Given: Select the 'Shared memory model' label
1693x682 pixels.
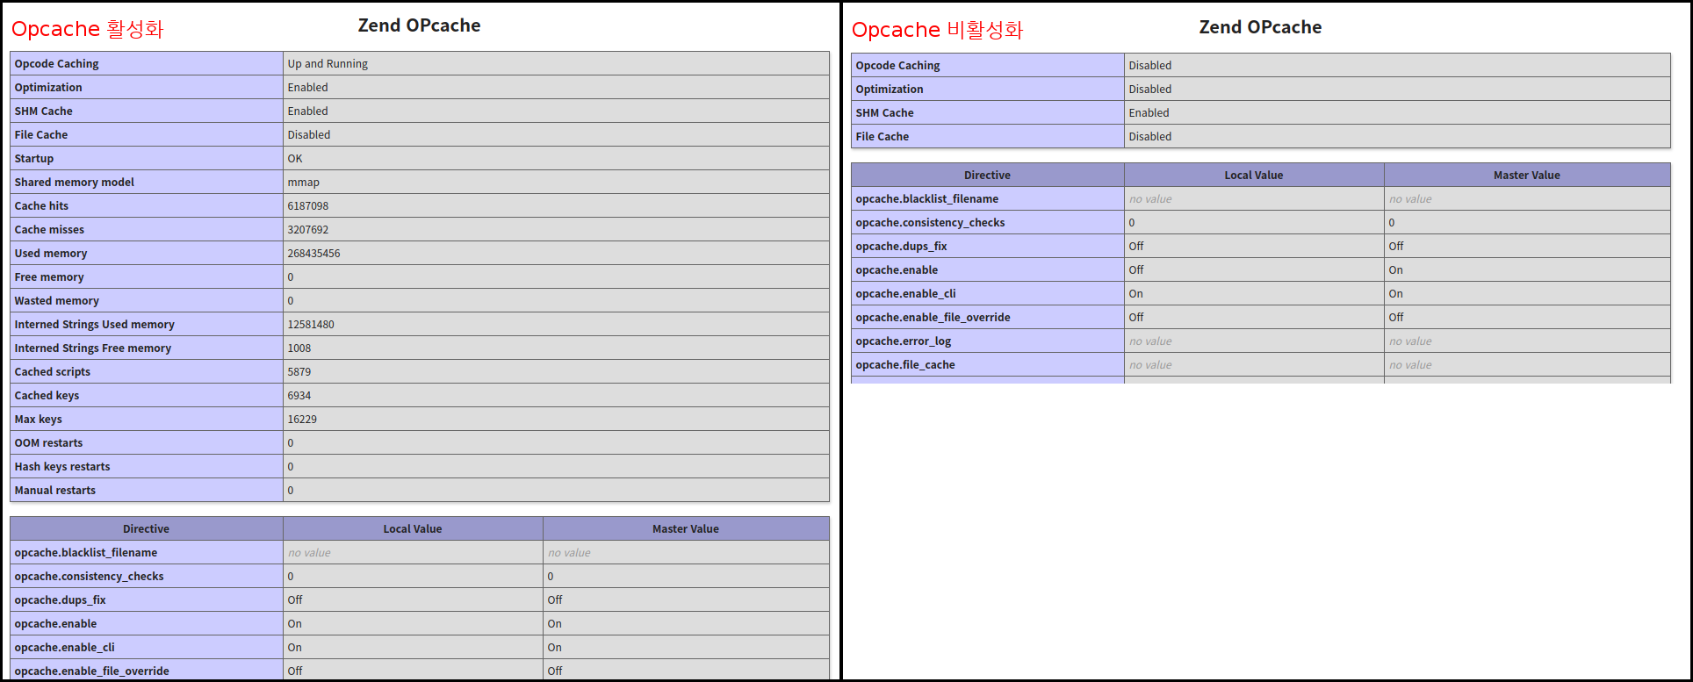Looking at the screenshot, I should pyautogui.click(x=75, y=182).
